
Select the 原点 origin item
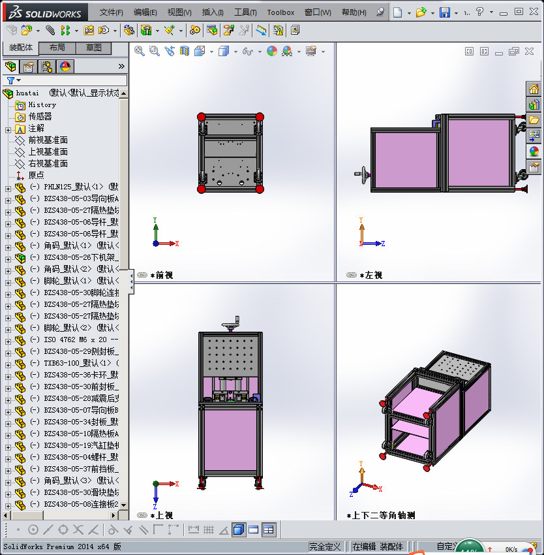click(36, 175)
